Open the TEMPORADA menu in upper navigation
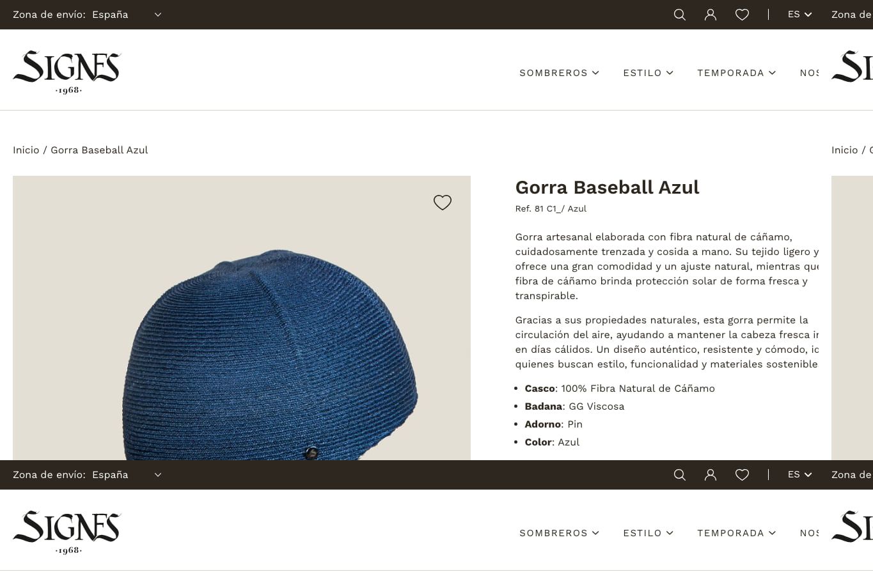Image resolution: width=873 pixels, height=588 pixels. point(736,73)
